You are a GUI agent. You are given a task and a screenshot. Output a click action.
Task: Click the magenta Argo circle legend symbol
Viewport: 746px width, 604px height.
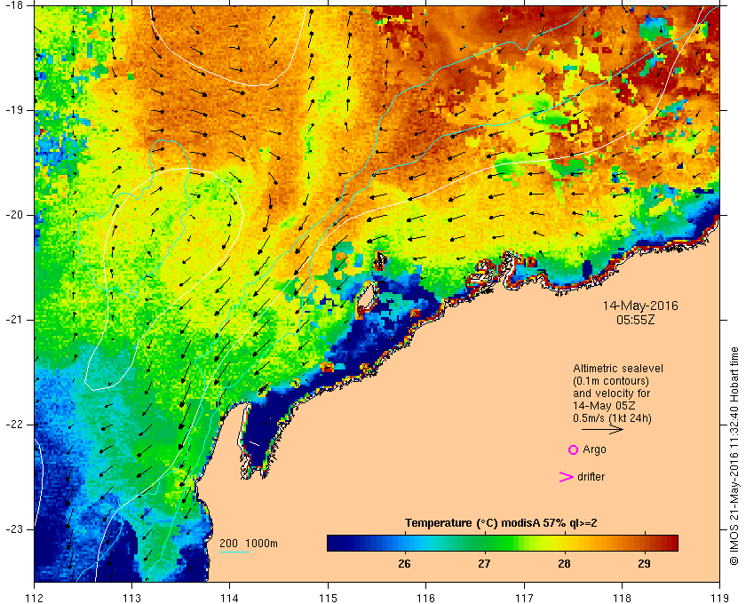[573, 449]
